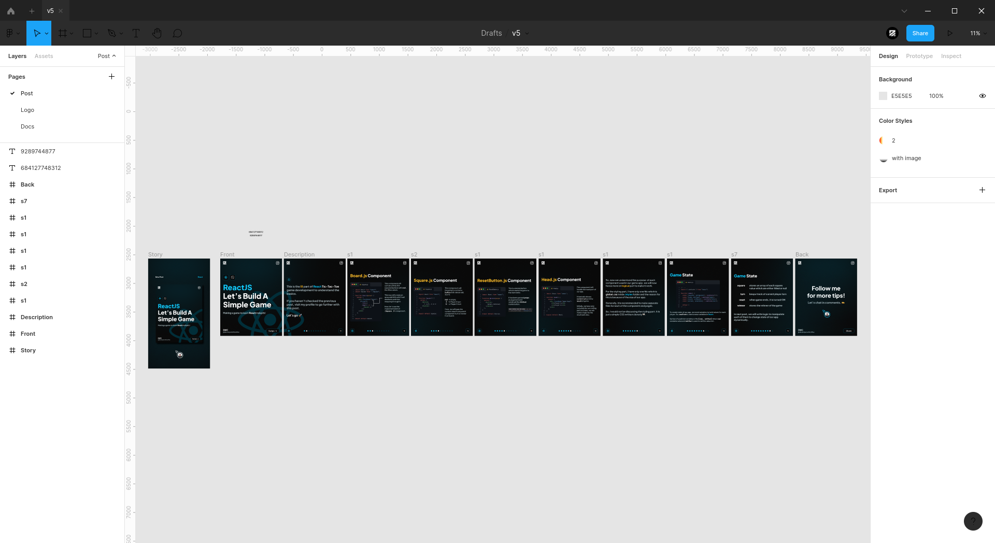Screen dimensions: 995x543
Task: Click the s7 frame label on canvas
Action: (734, 254)
